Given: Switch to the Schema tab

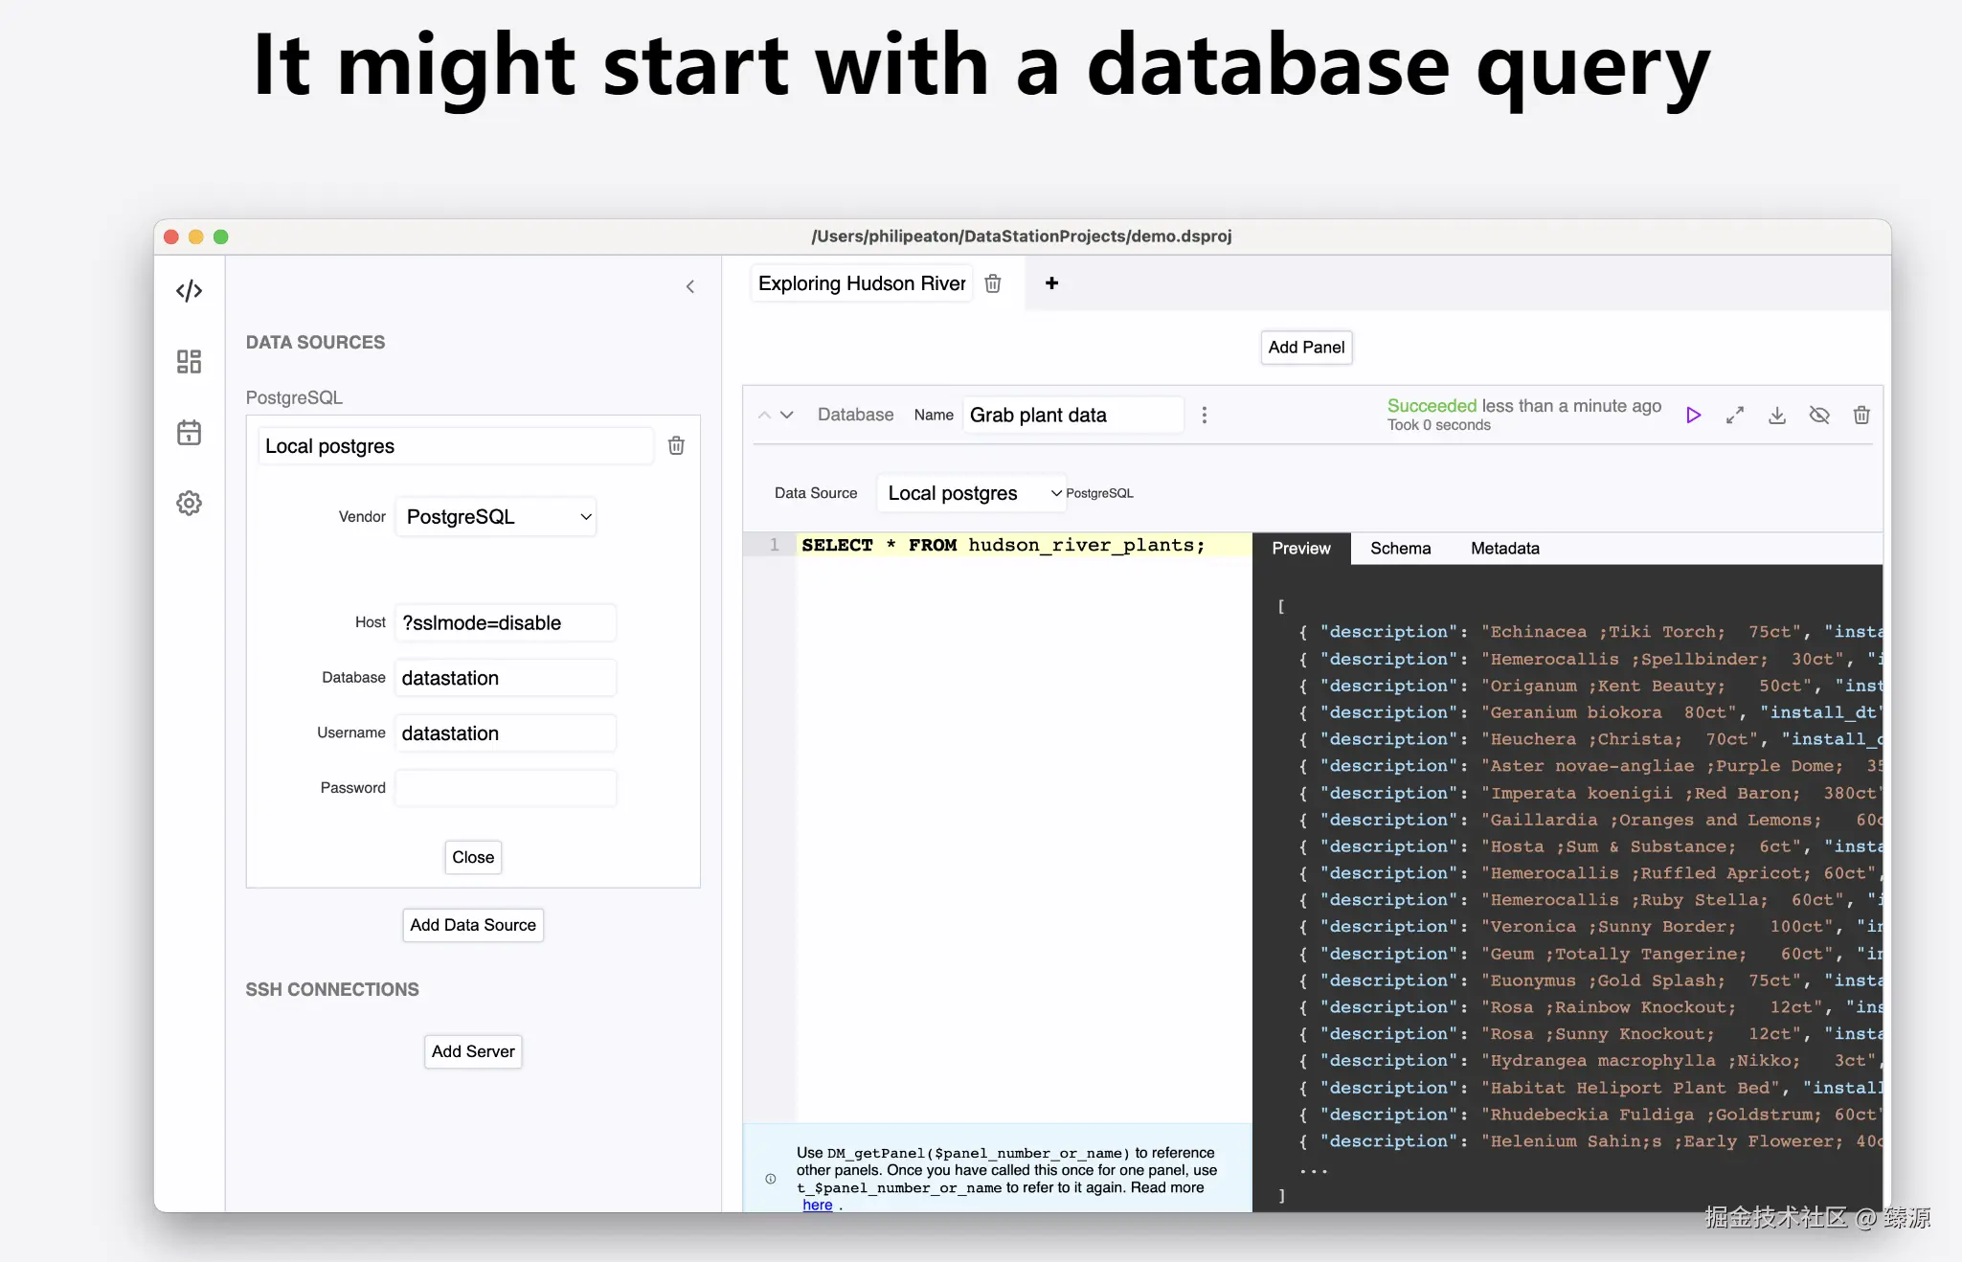Looking at the screenshot, I should pos(1400,549).
